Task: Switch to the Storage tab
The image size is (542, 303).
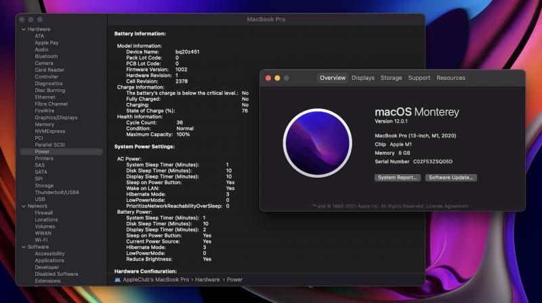Action: click(x=392, y=78)
